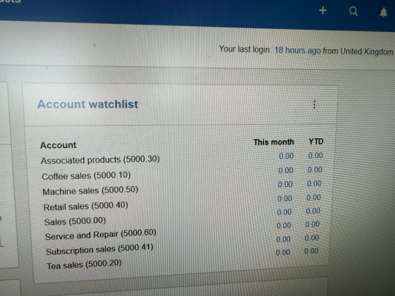Select Subscription sales (5000.41) account
This screenshot has height=296, width=395.
pyautogui.click(x=99, y=249)
